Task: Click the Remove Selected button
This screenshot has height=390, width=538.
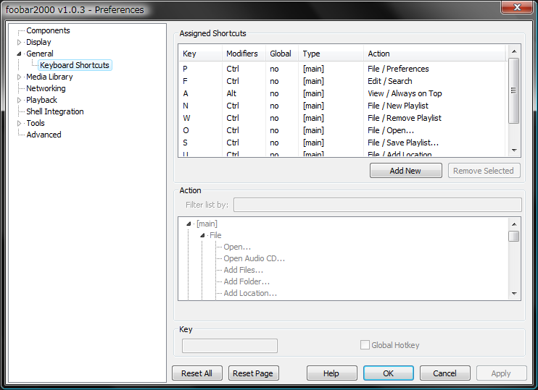Action: [x=484, y=171]
